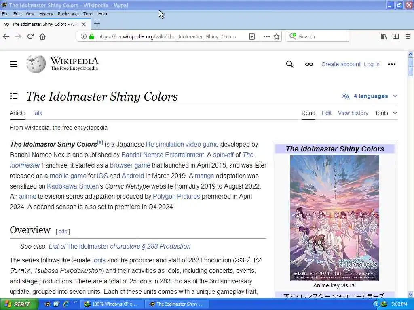Open the browser Tools menu in menu bar
The height and width of the screenshot is (310, 414).
coord(88,14)
